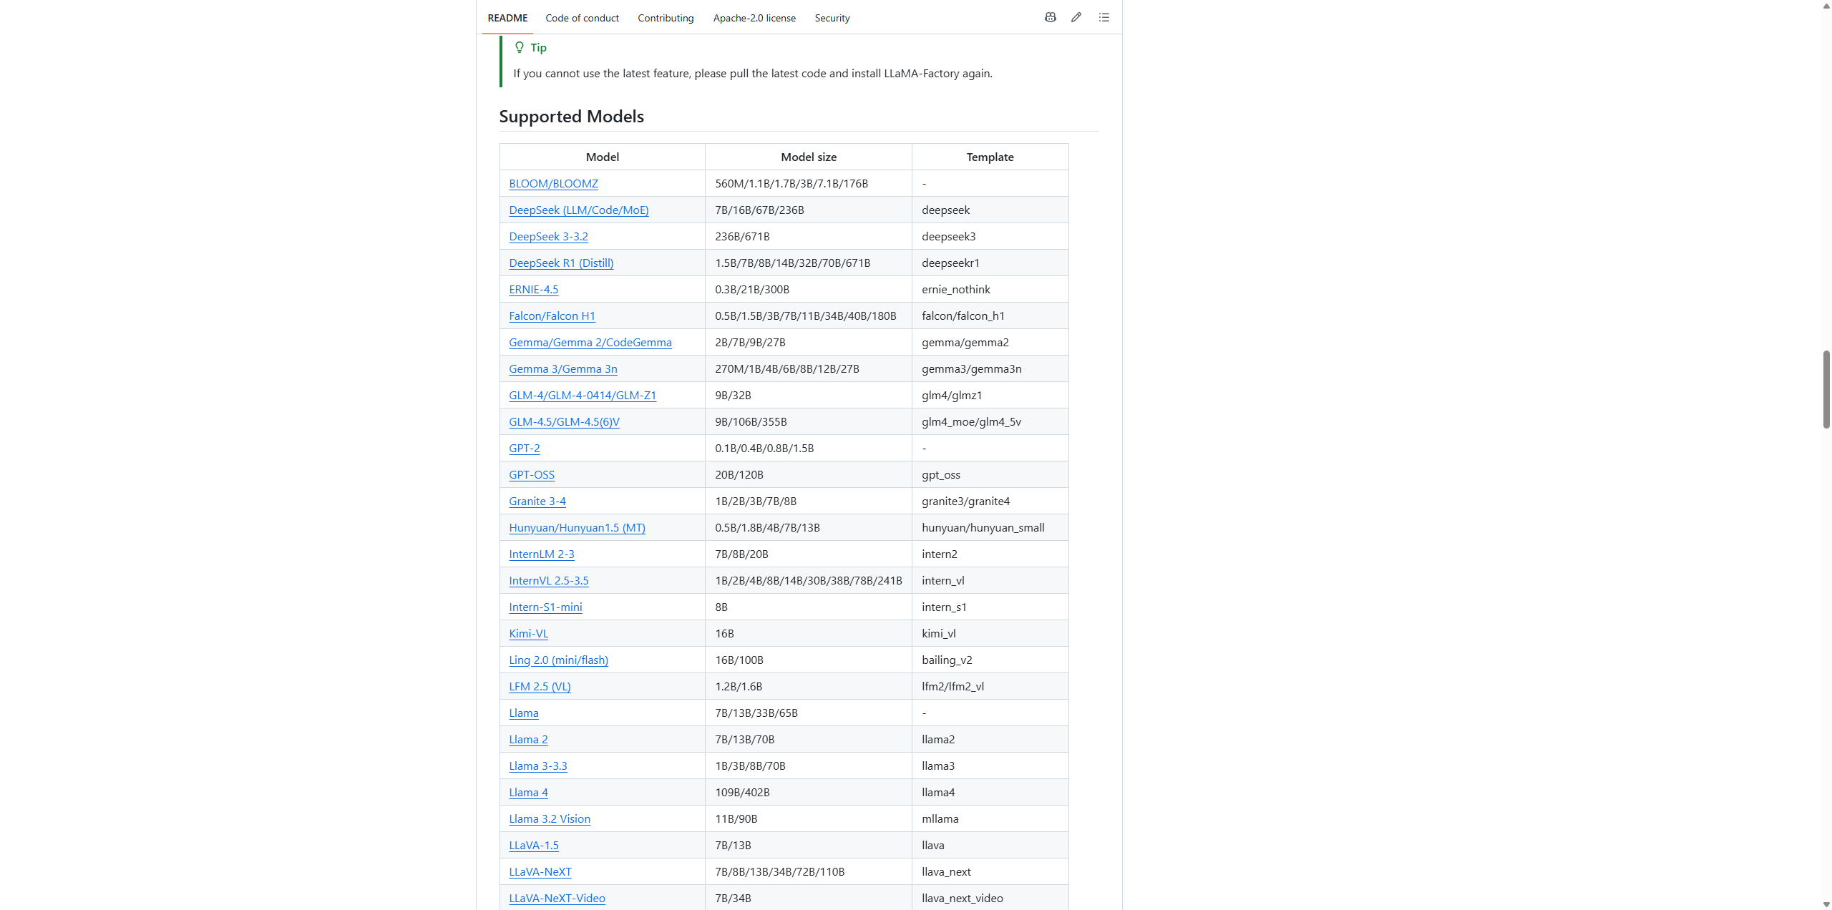Open the Falcon/Falcon H1 link
Screen dimensions: 1832x910
tap(552, 315)
